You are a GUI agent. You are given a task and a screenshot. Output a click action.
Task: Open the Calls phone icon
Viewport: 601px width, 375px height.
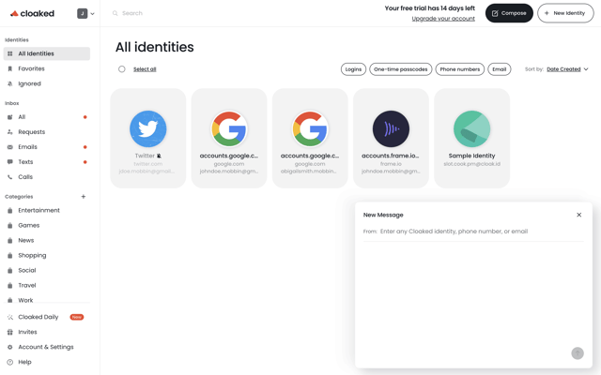10,177
